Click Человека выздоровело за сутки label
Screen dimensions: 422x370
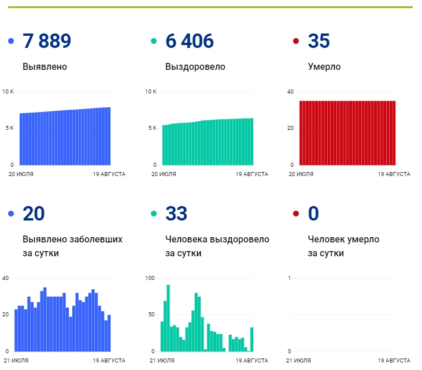(x=217, y=246)
